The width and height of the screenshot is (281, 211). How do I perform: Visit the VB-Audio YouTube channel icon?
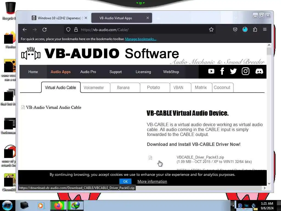click(211, 71)
